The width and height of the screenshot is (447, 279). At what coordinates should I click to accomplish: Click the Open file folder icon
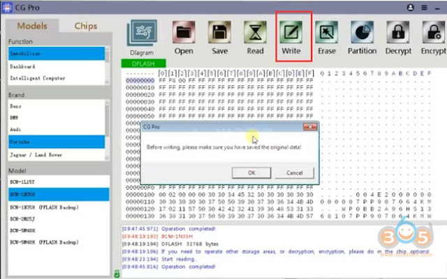click(x=184, y=32)
